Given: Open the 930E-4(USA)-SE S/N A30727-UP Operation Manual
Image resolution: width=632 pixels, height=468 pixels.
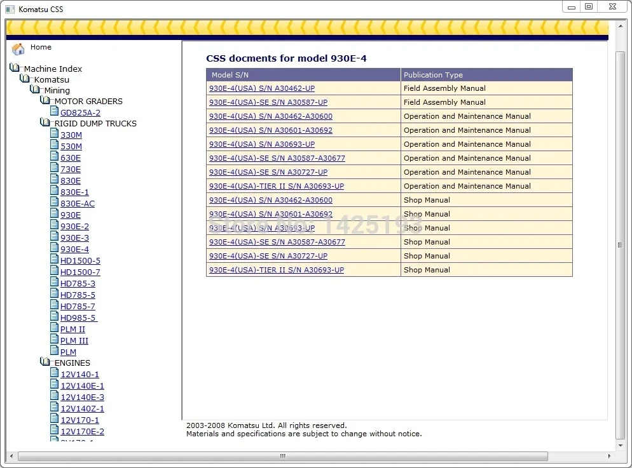Looking at the screenshot, I should (x=268, y=172).
